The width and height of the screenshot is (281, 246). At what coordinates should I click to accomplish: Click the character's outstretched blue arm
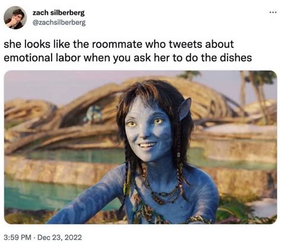[87, 200]
